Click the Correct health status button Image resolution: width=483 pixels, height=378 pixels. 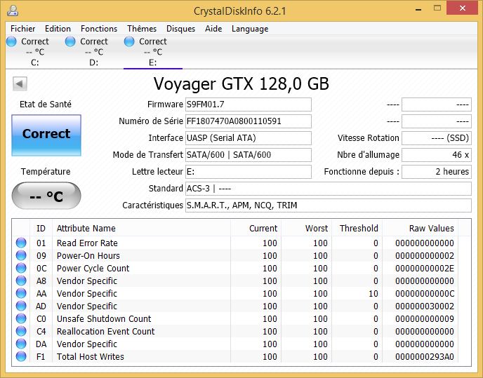pyautogui.click(x=46, y=134)
